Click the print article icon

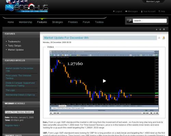coord(159,38)
